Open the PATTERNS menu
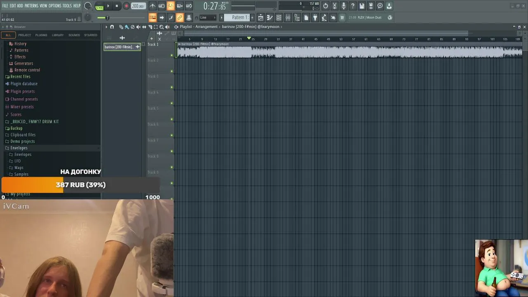Viewport: 528px width, 297px height. [x=31, y=6]
